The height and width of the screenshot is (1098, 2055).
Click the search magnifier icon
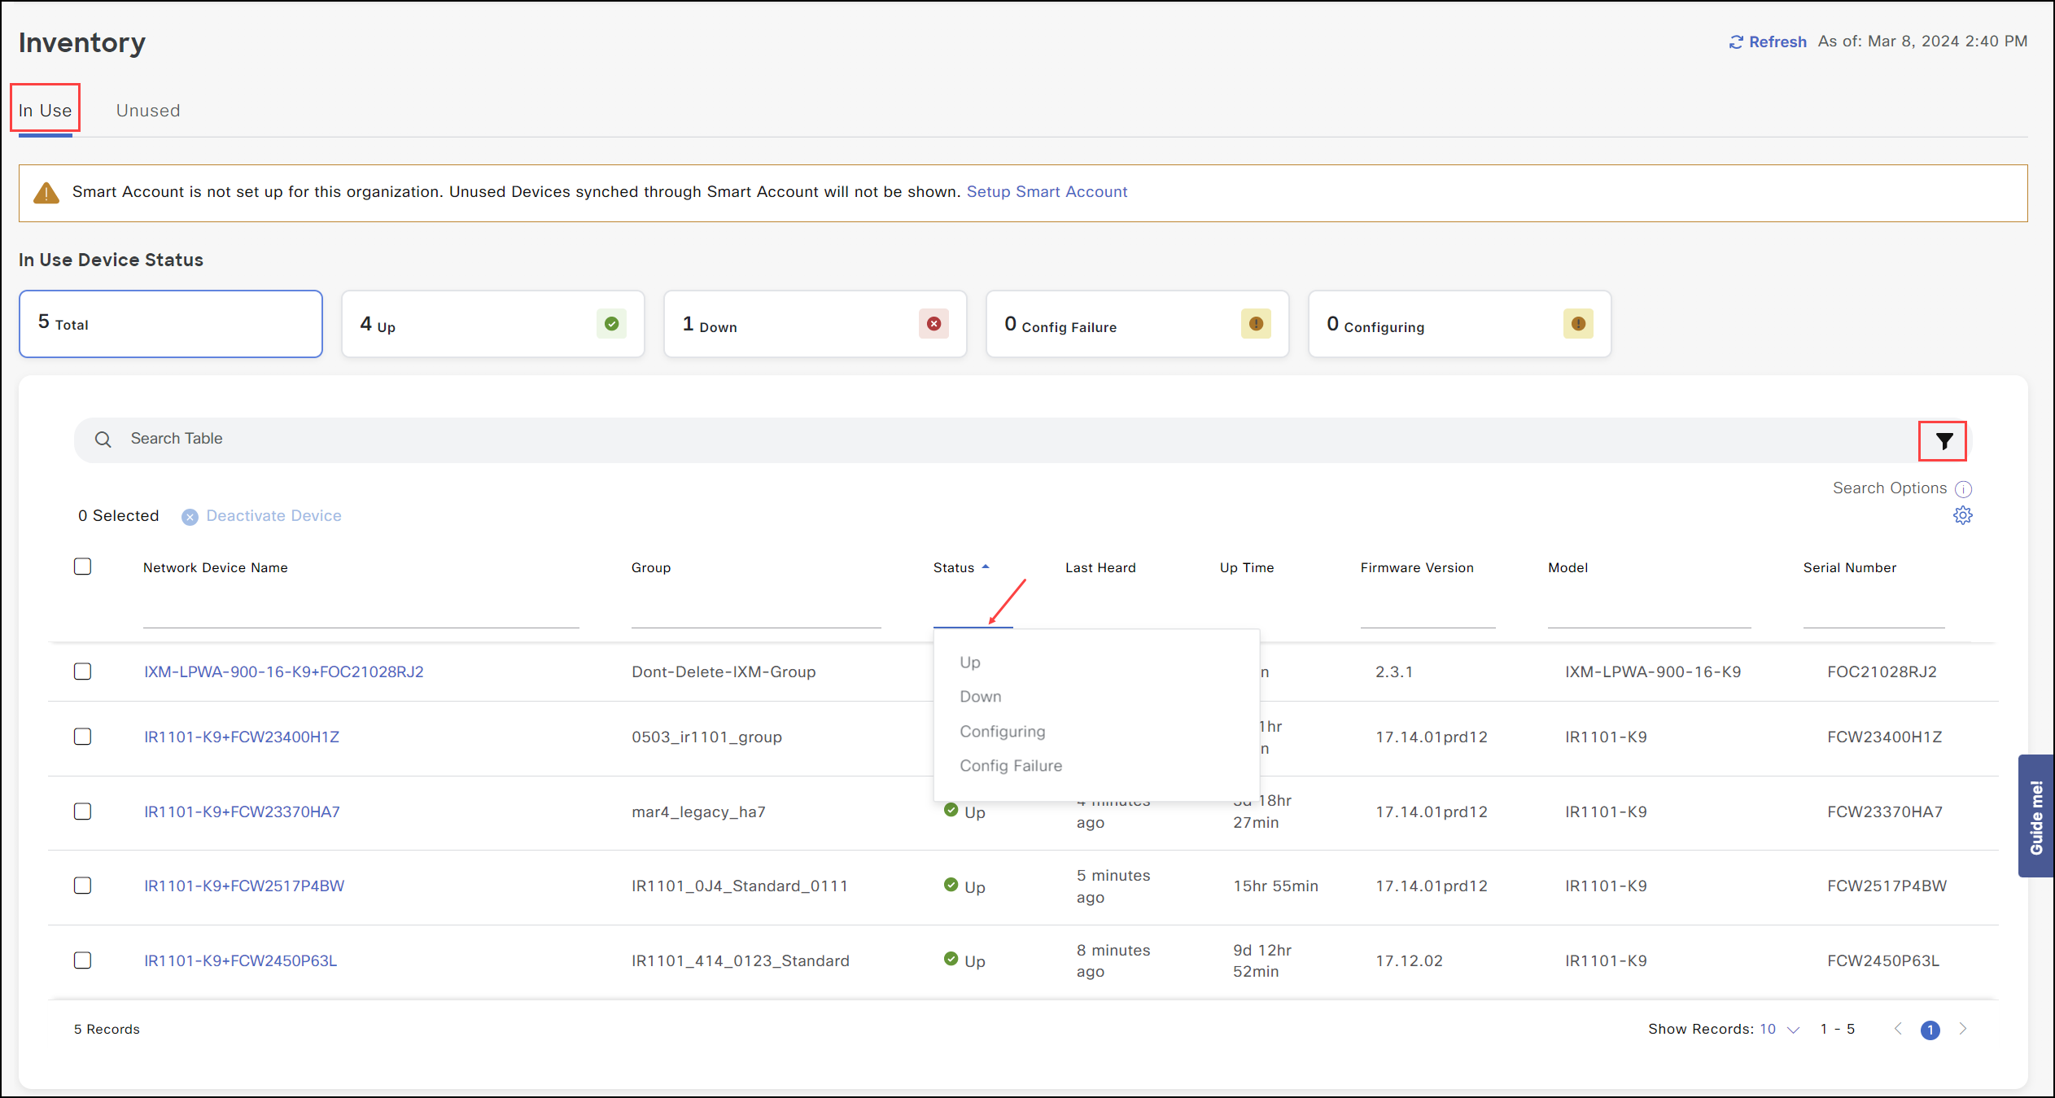point(103,440)
